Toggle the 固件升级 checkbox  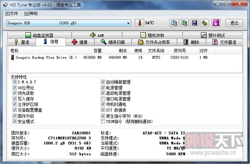(15, 116)
